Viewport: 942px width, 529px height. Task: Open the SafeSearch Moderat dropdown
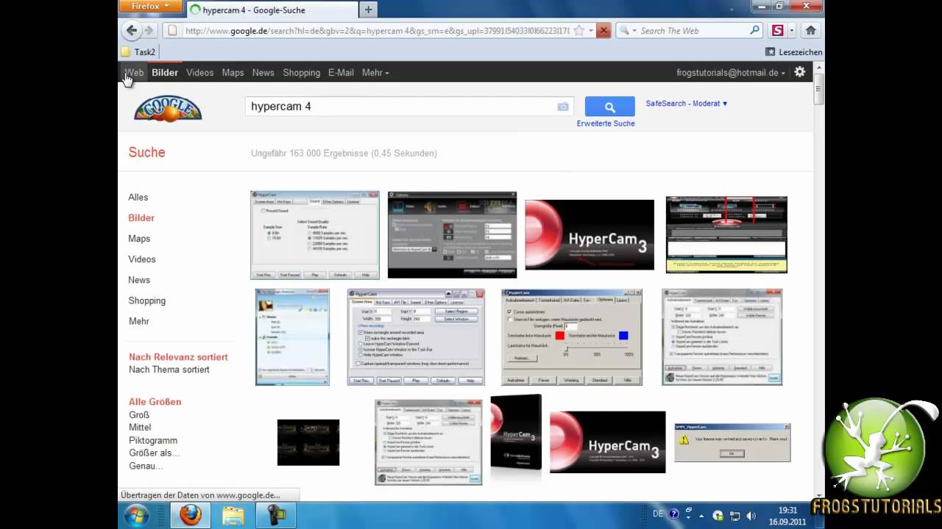point(687,104)
